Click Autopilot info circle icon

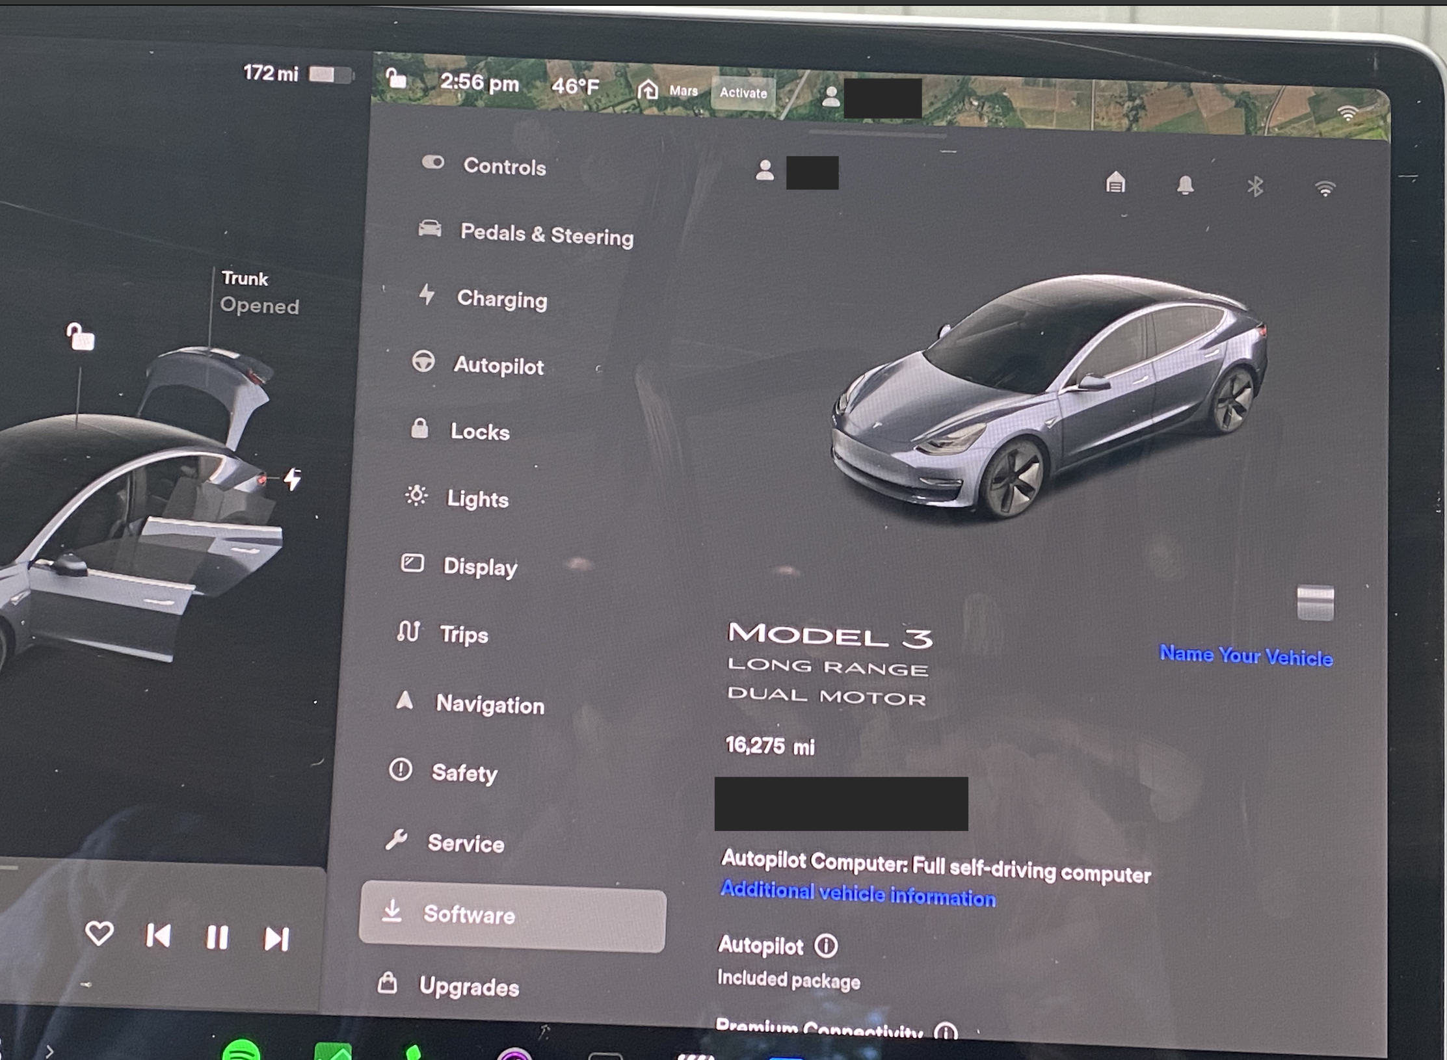click(x=827, y=945)
